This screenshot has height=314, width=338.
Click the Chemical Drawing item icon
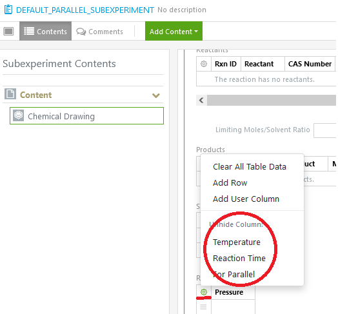point(19,115)
